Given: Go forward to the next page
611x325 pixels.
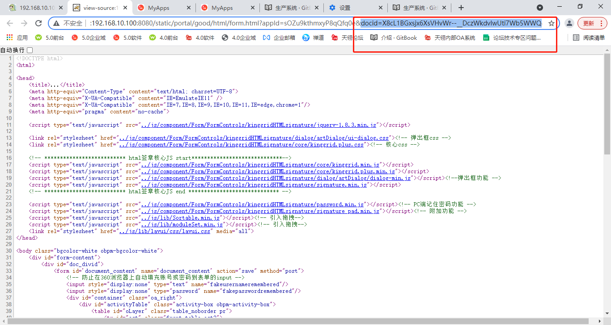Looking at the screenshot, I should click(x=24, y=23).
